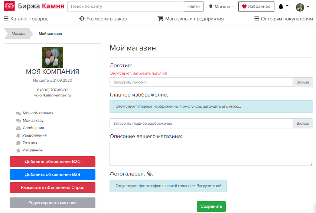Viewport: 316px width, 213px height.
Task: Open the Москва city selector dropdown
Action: pyautogui.click(x=222, y=7)
